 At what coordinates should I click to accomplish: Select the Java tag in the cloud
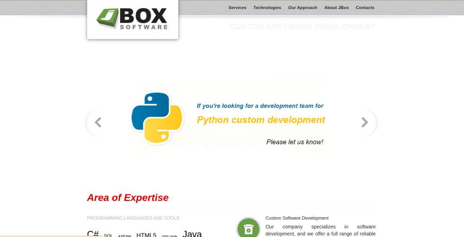pyautogui.click(x=192, y=234)
